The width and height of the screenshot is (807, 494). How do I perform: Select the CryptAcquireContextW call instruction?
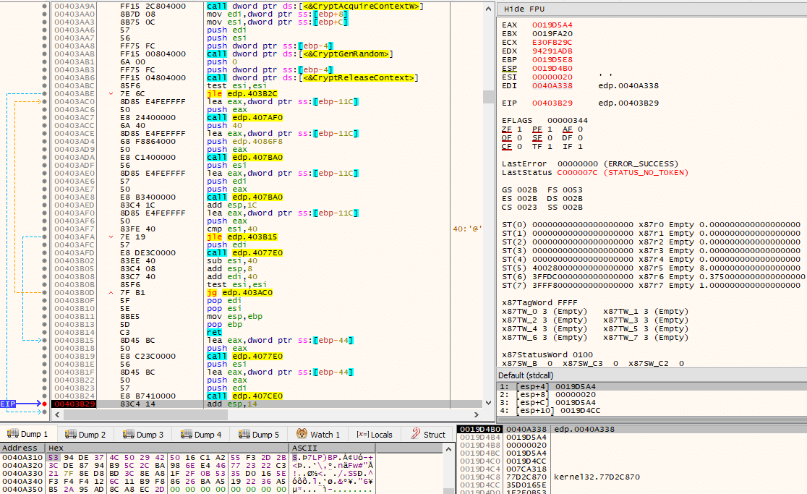click(315, 7)
